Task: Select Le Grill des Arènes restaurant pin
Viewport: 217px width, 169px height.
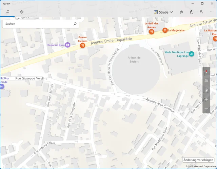Action: [x=152, y=32]
